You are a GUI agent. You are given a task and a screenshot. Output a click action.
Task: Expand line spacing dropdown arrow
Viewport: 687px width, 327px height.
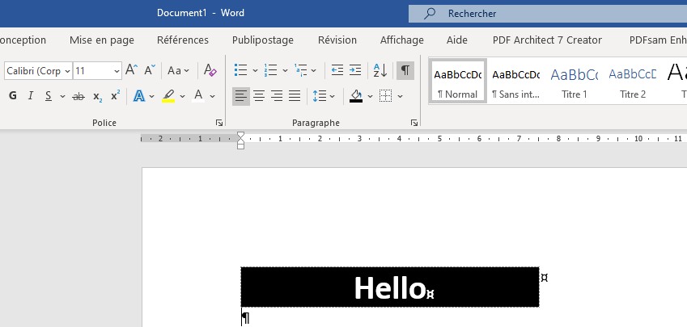click(332, 96)
